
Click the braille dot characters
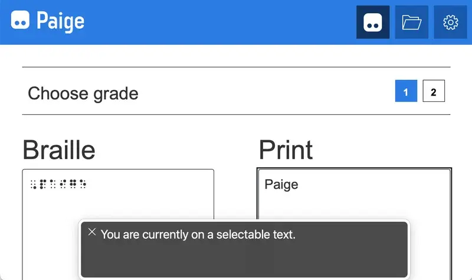tap(58, 184)
